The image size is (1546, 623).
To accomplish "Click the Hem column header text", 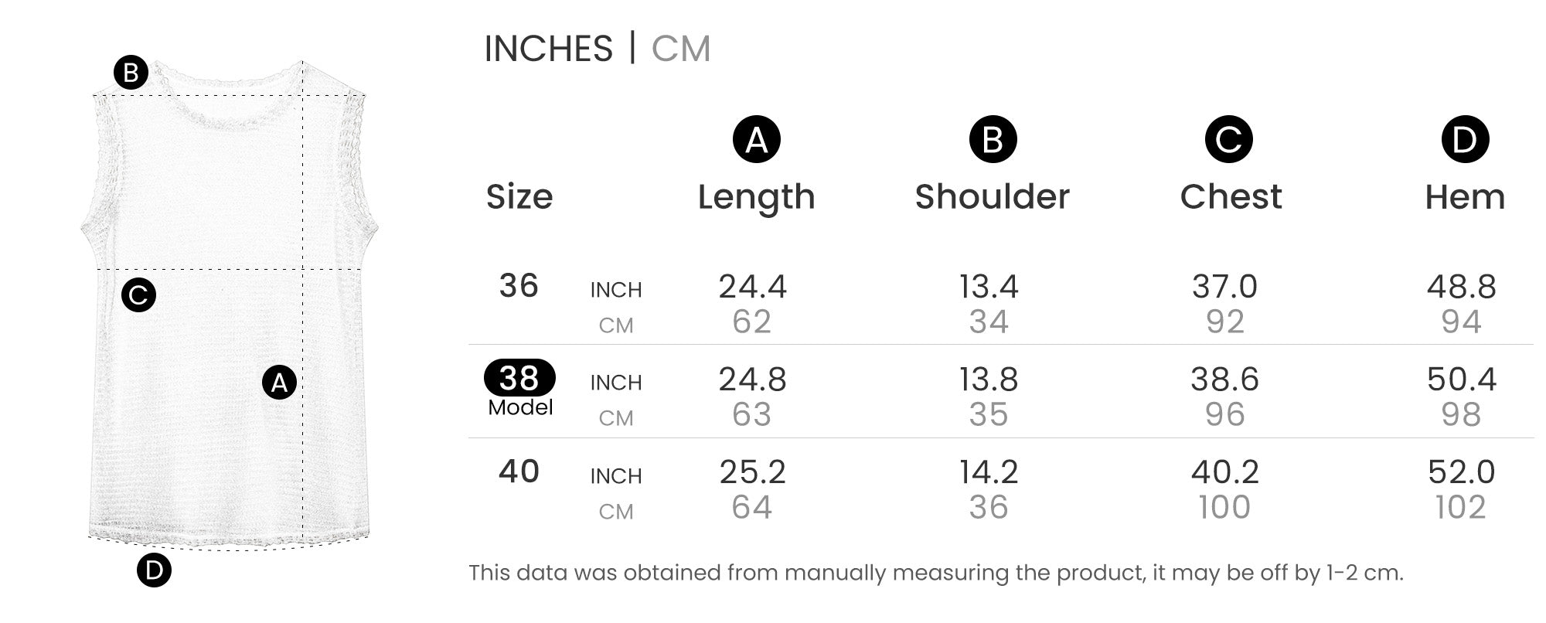I will [1465, 197].
